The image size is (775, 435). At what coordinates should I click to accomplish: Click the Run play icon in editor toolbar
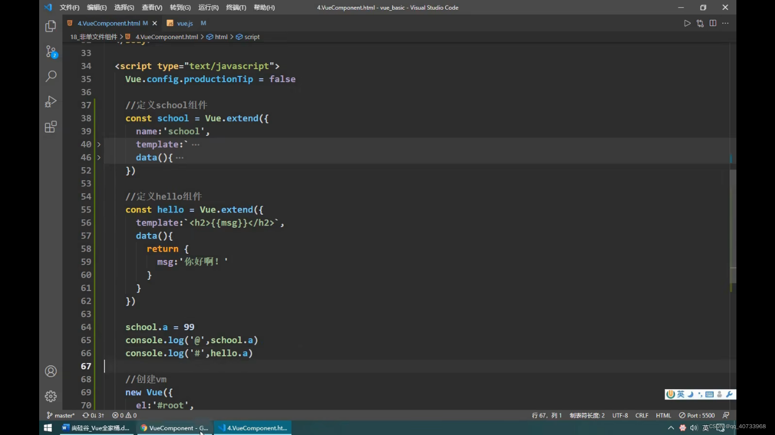point(687,23)
